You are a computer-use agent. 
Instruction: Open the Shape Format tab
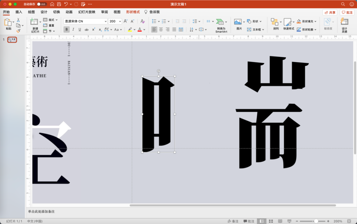tap(133, 12)
